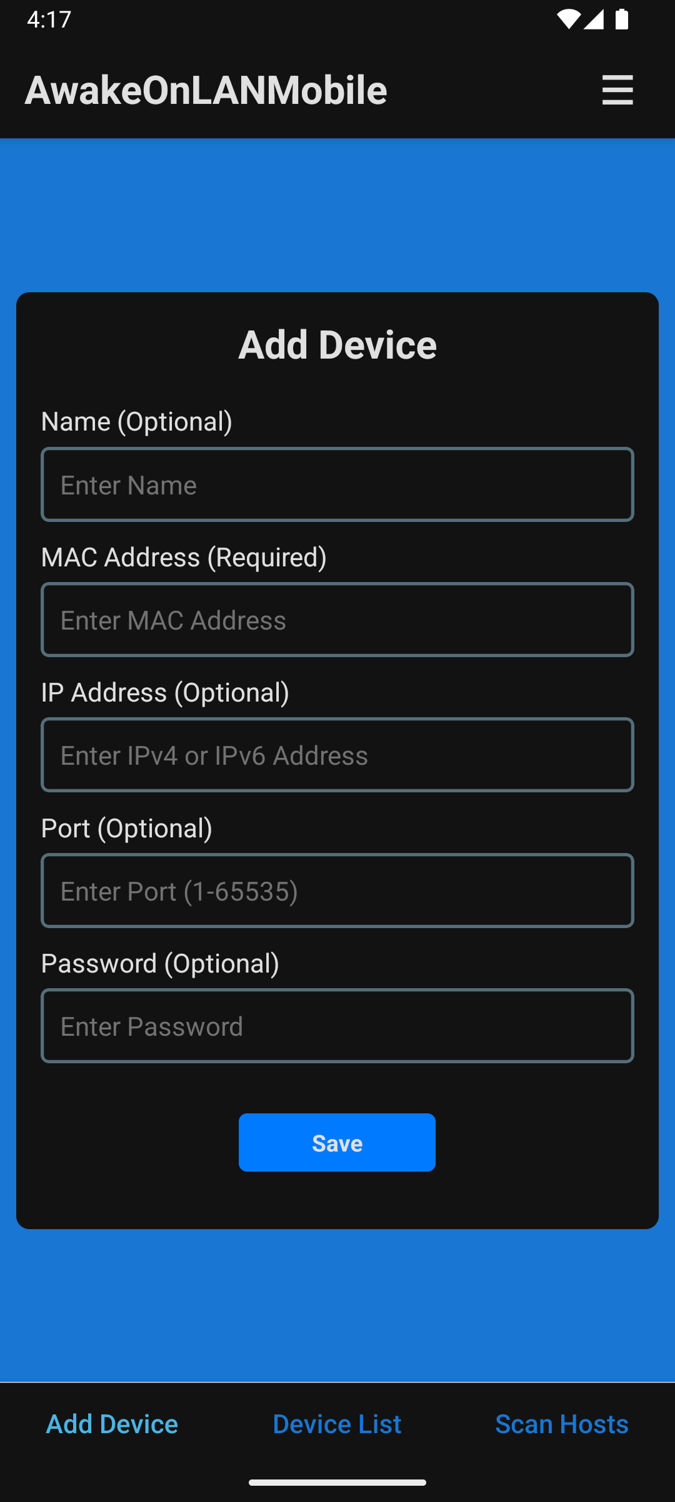Tap the MAC Address (Required) label
The width and height of the screenshot is (675, 1502).
[x=184, y=557]
